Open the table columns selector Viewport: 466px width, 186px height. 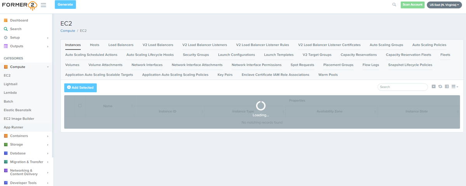pyautogui.click(x=455, y=87)
